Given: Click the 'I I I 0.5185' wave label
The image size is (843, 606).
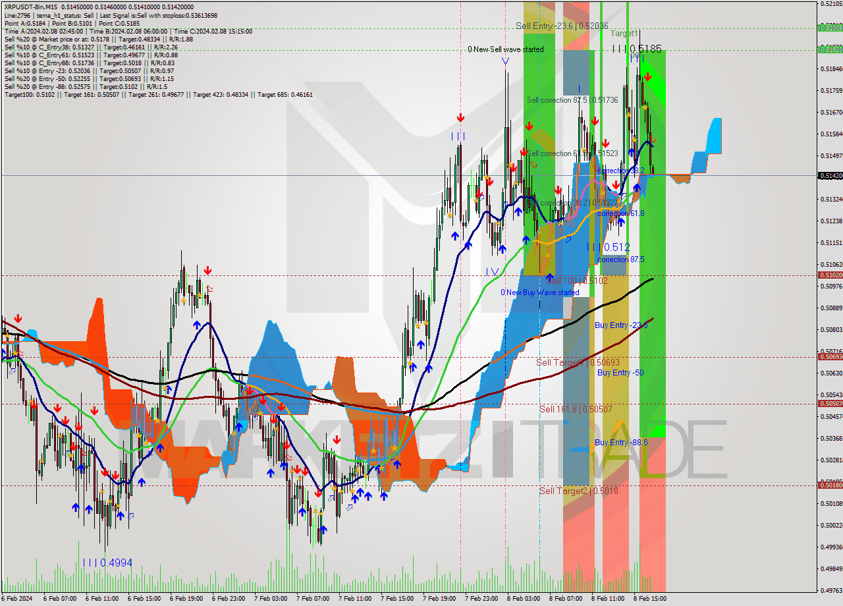Looking at the screenshot, I should click(x=636, y=49).
